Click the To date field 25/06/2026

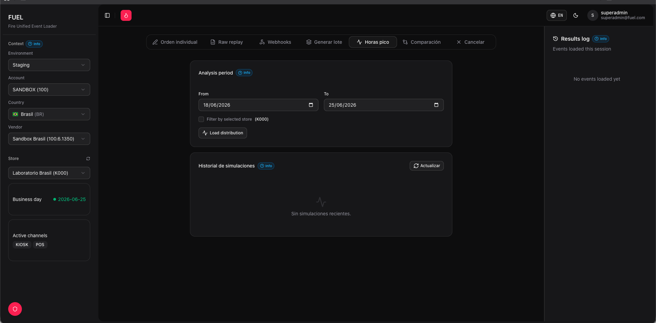tap(384, 105)
